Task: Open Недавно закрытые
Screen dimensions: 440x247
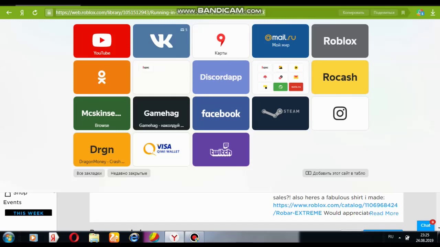Action: pyautogui.click(x=129, y=173)
